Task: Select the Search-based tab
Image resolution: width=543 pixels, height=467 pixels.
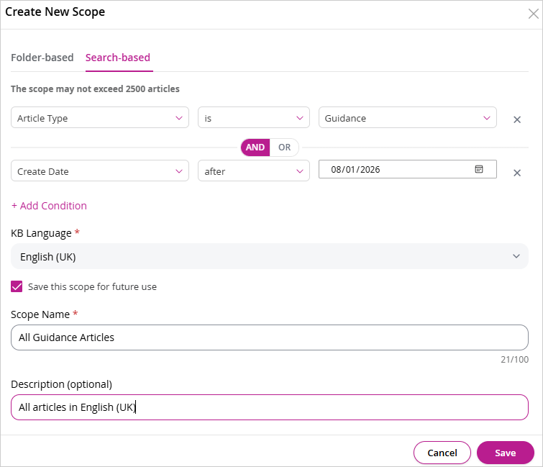Action: tap(118, 58)
